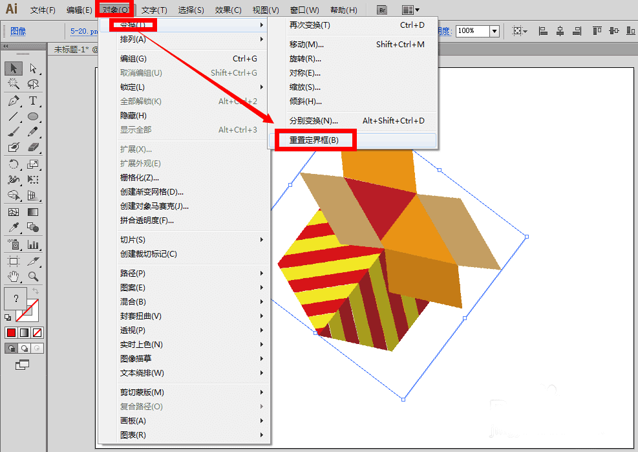Click vertical align top icon

coord(597,31)
